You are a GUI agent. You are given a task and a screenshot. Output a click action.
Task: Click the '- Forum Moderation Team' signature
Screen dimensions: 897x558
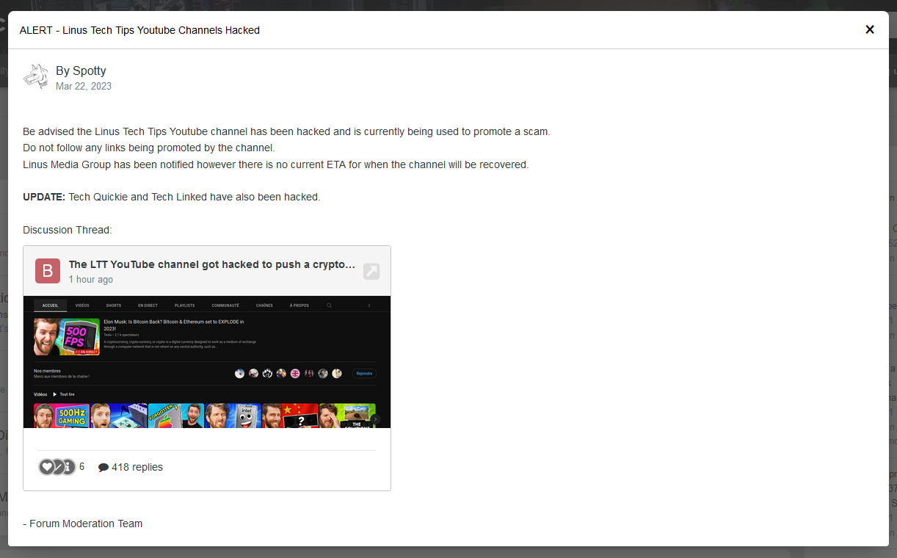point(83,523)
